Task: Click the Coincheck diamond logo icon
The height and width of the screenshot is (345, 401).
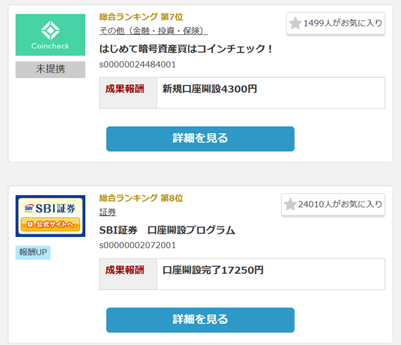Action: tap(50, 31)
